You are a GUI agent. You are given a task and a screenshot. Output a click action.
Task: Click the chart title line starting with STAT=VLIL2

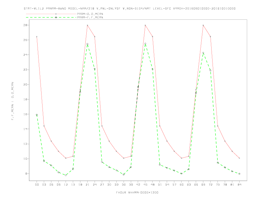[x=130, y=9]
